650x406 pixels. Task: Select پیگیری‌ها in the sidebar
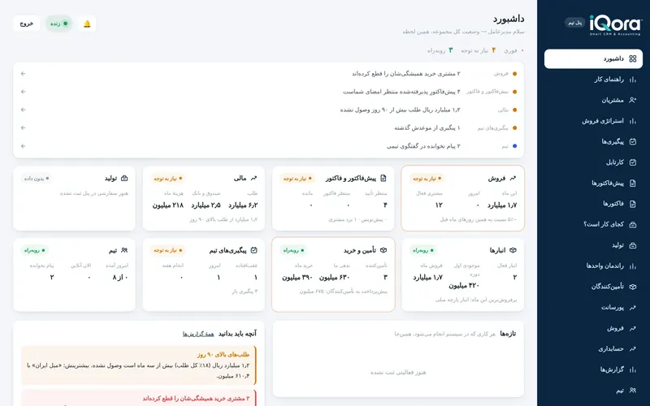(593, 141)
